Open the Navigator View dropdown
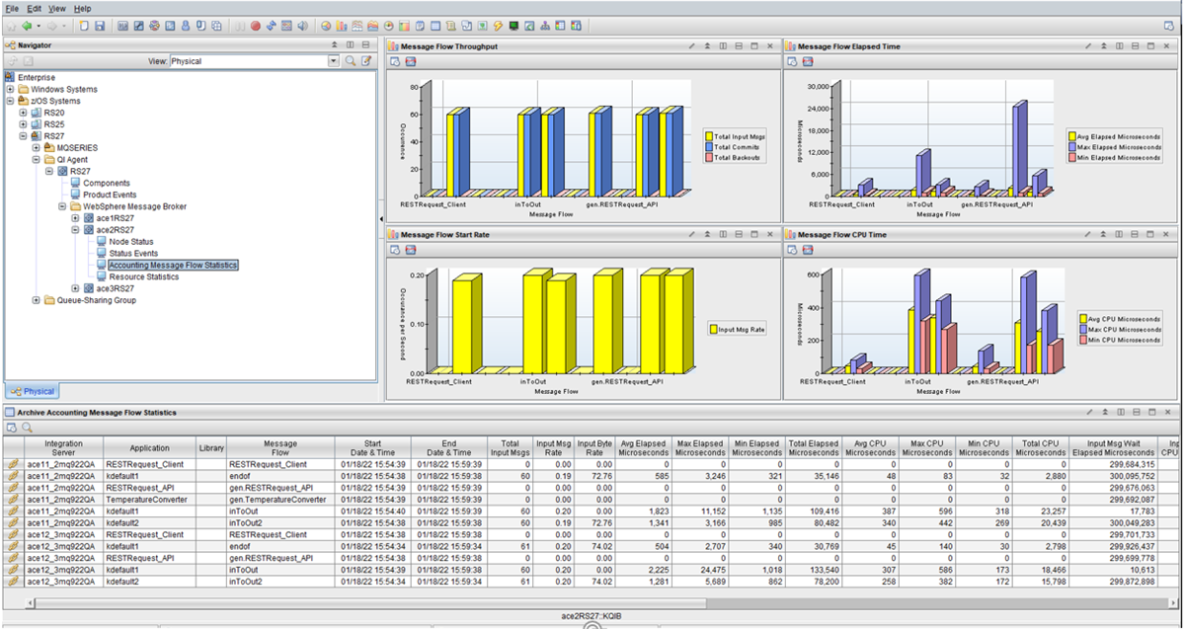Image resolution: width=1185 pixels, height=629 pixels. point(333,61)
